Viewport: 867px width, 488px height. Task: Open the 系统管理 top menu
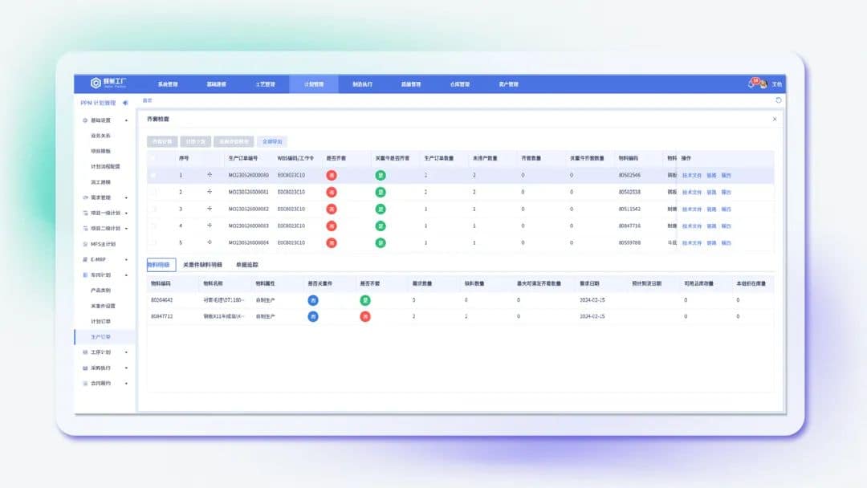[168, 84]
